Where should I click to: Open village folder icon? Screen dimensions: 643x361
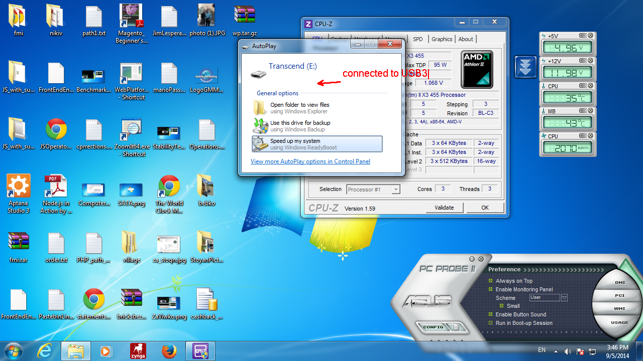131,247
